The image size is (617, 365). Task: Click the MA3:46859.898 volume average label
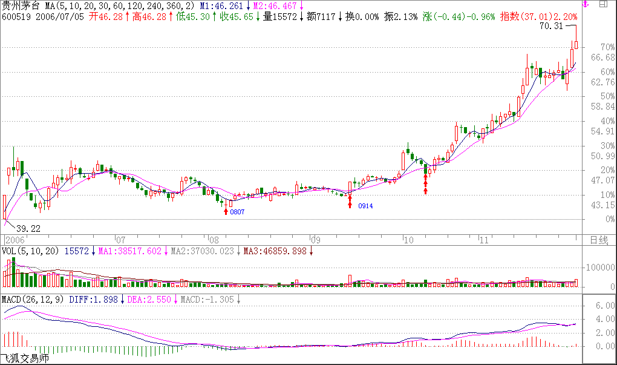(x=275, y=251)
